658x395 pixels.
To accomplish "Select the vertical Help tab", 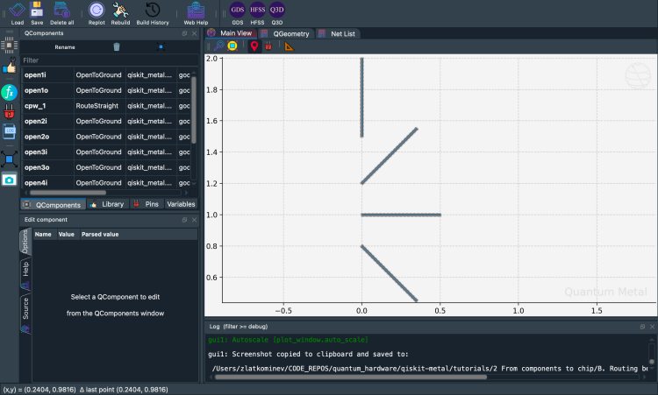I will (x=25, y=274).
